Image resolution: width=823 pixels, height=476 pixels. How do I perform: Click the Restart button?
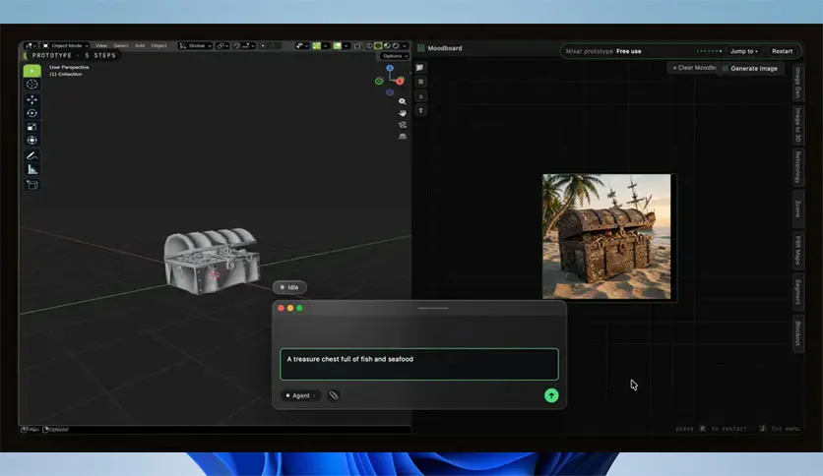click(x=782, y=51)
